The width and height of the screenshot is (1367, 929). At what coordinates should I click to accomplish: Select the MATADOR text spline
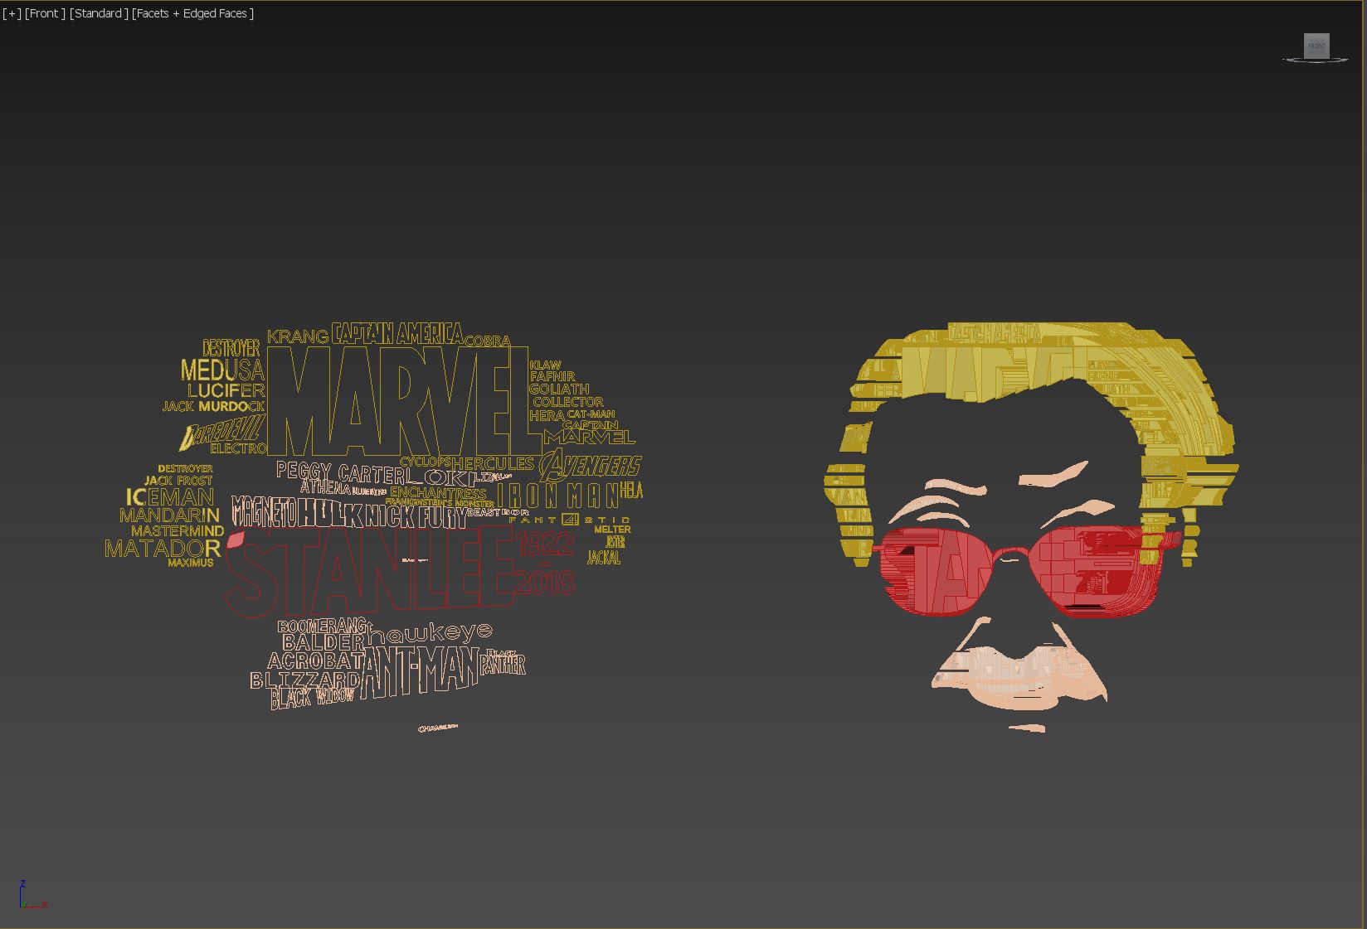click(163, 549)
